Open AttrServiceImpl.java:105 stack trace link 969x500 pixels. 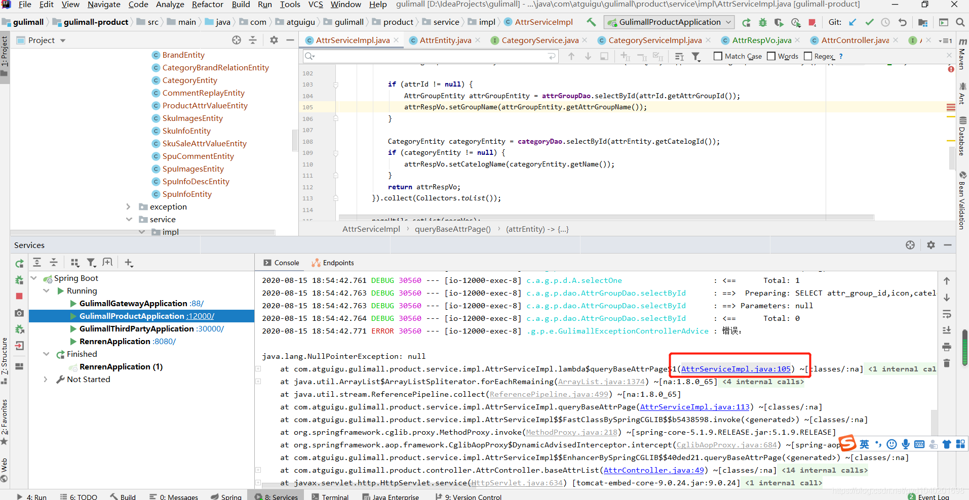[x=735, y=369]
